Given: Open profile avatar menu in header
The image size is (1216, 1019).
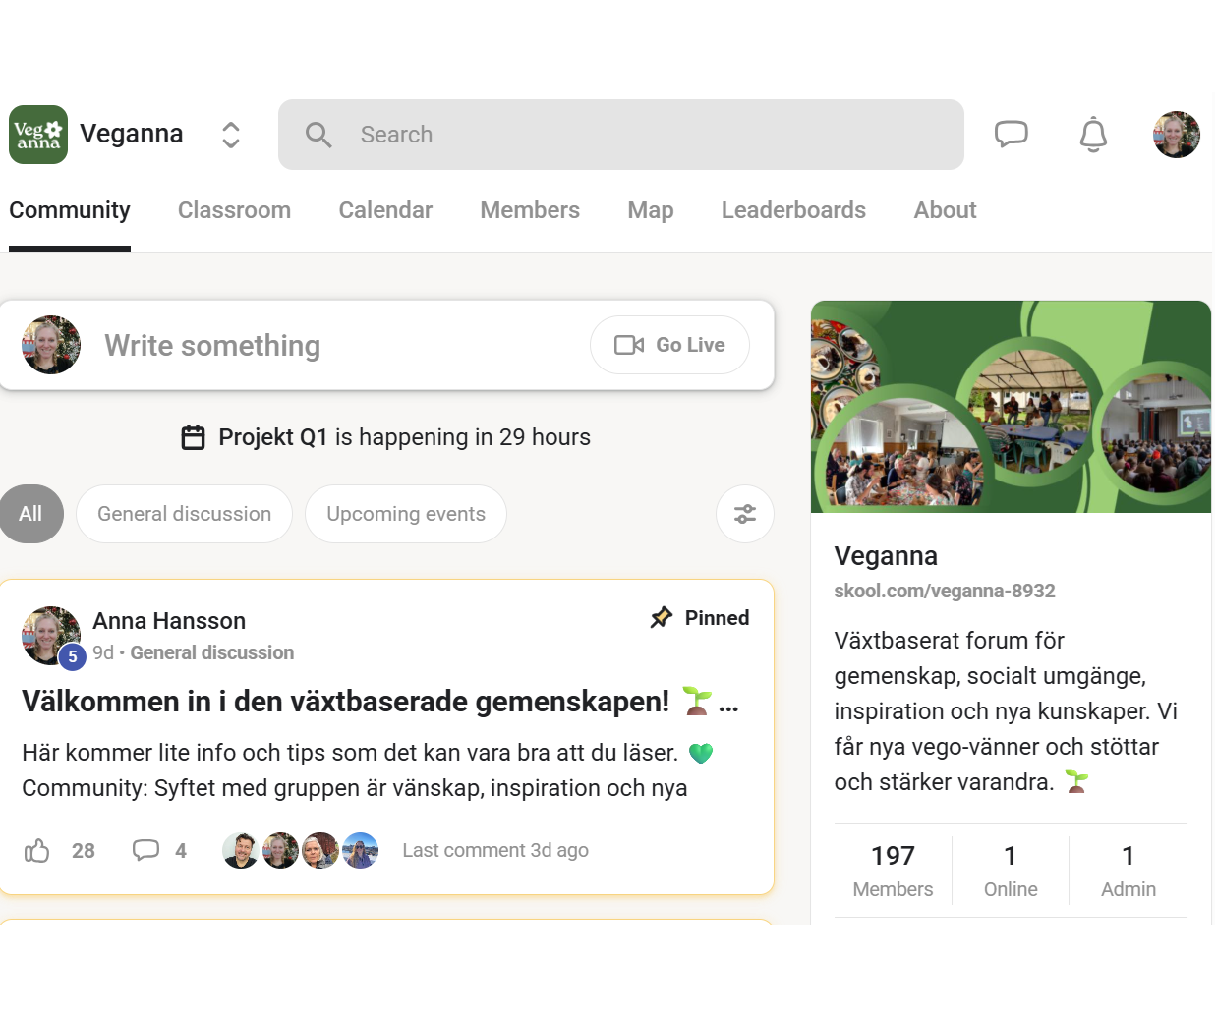Looking at the screenshot, I should (x=1176, y=135).
